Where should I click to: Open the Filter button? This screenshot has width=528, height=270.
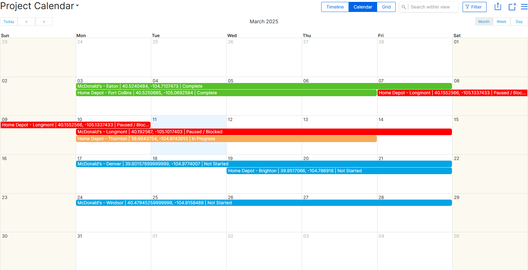(x=474, y=7)
